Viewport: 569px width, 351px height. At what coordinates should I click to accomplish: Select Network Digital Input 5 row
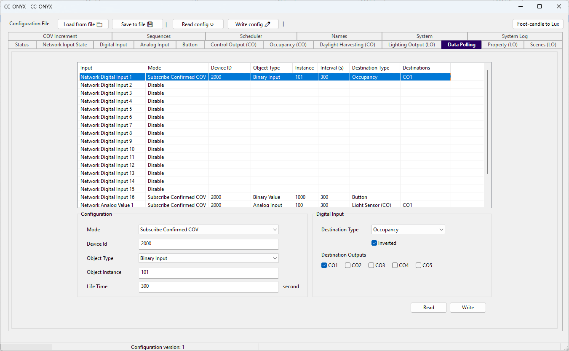click(x=265, y=109)
